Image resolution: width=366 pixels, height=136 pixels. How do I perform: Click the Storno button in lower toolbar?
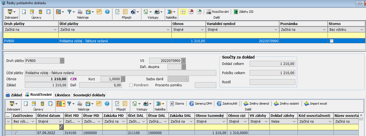click(x=177, y=104)
